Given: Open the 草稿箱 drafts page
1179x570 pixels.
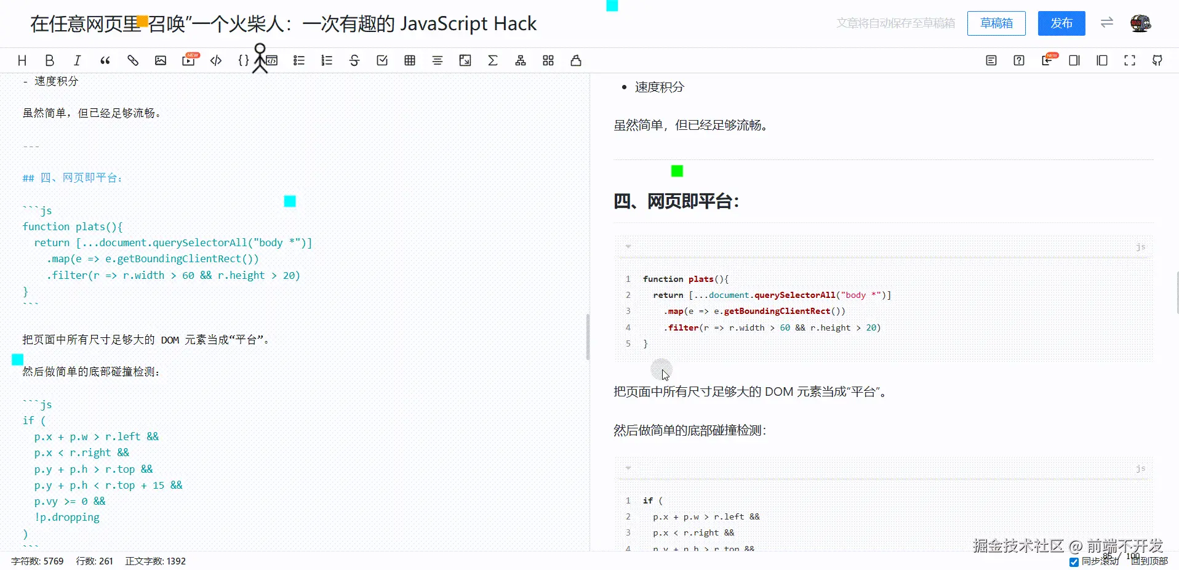Looking at the screenshot, I should [x=996, y=23].
